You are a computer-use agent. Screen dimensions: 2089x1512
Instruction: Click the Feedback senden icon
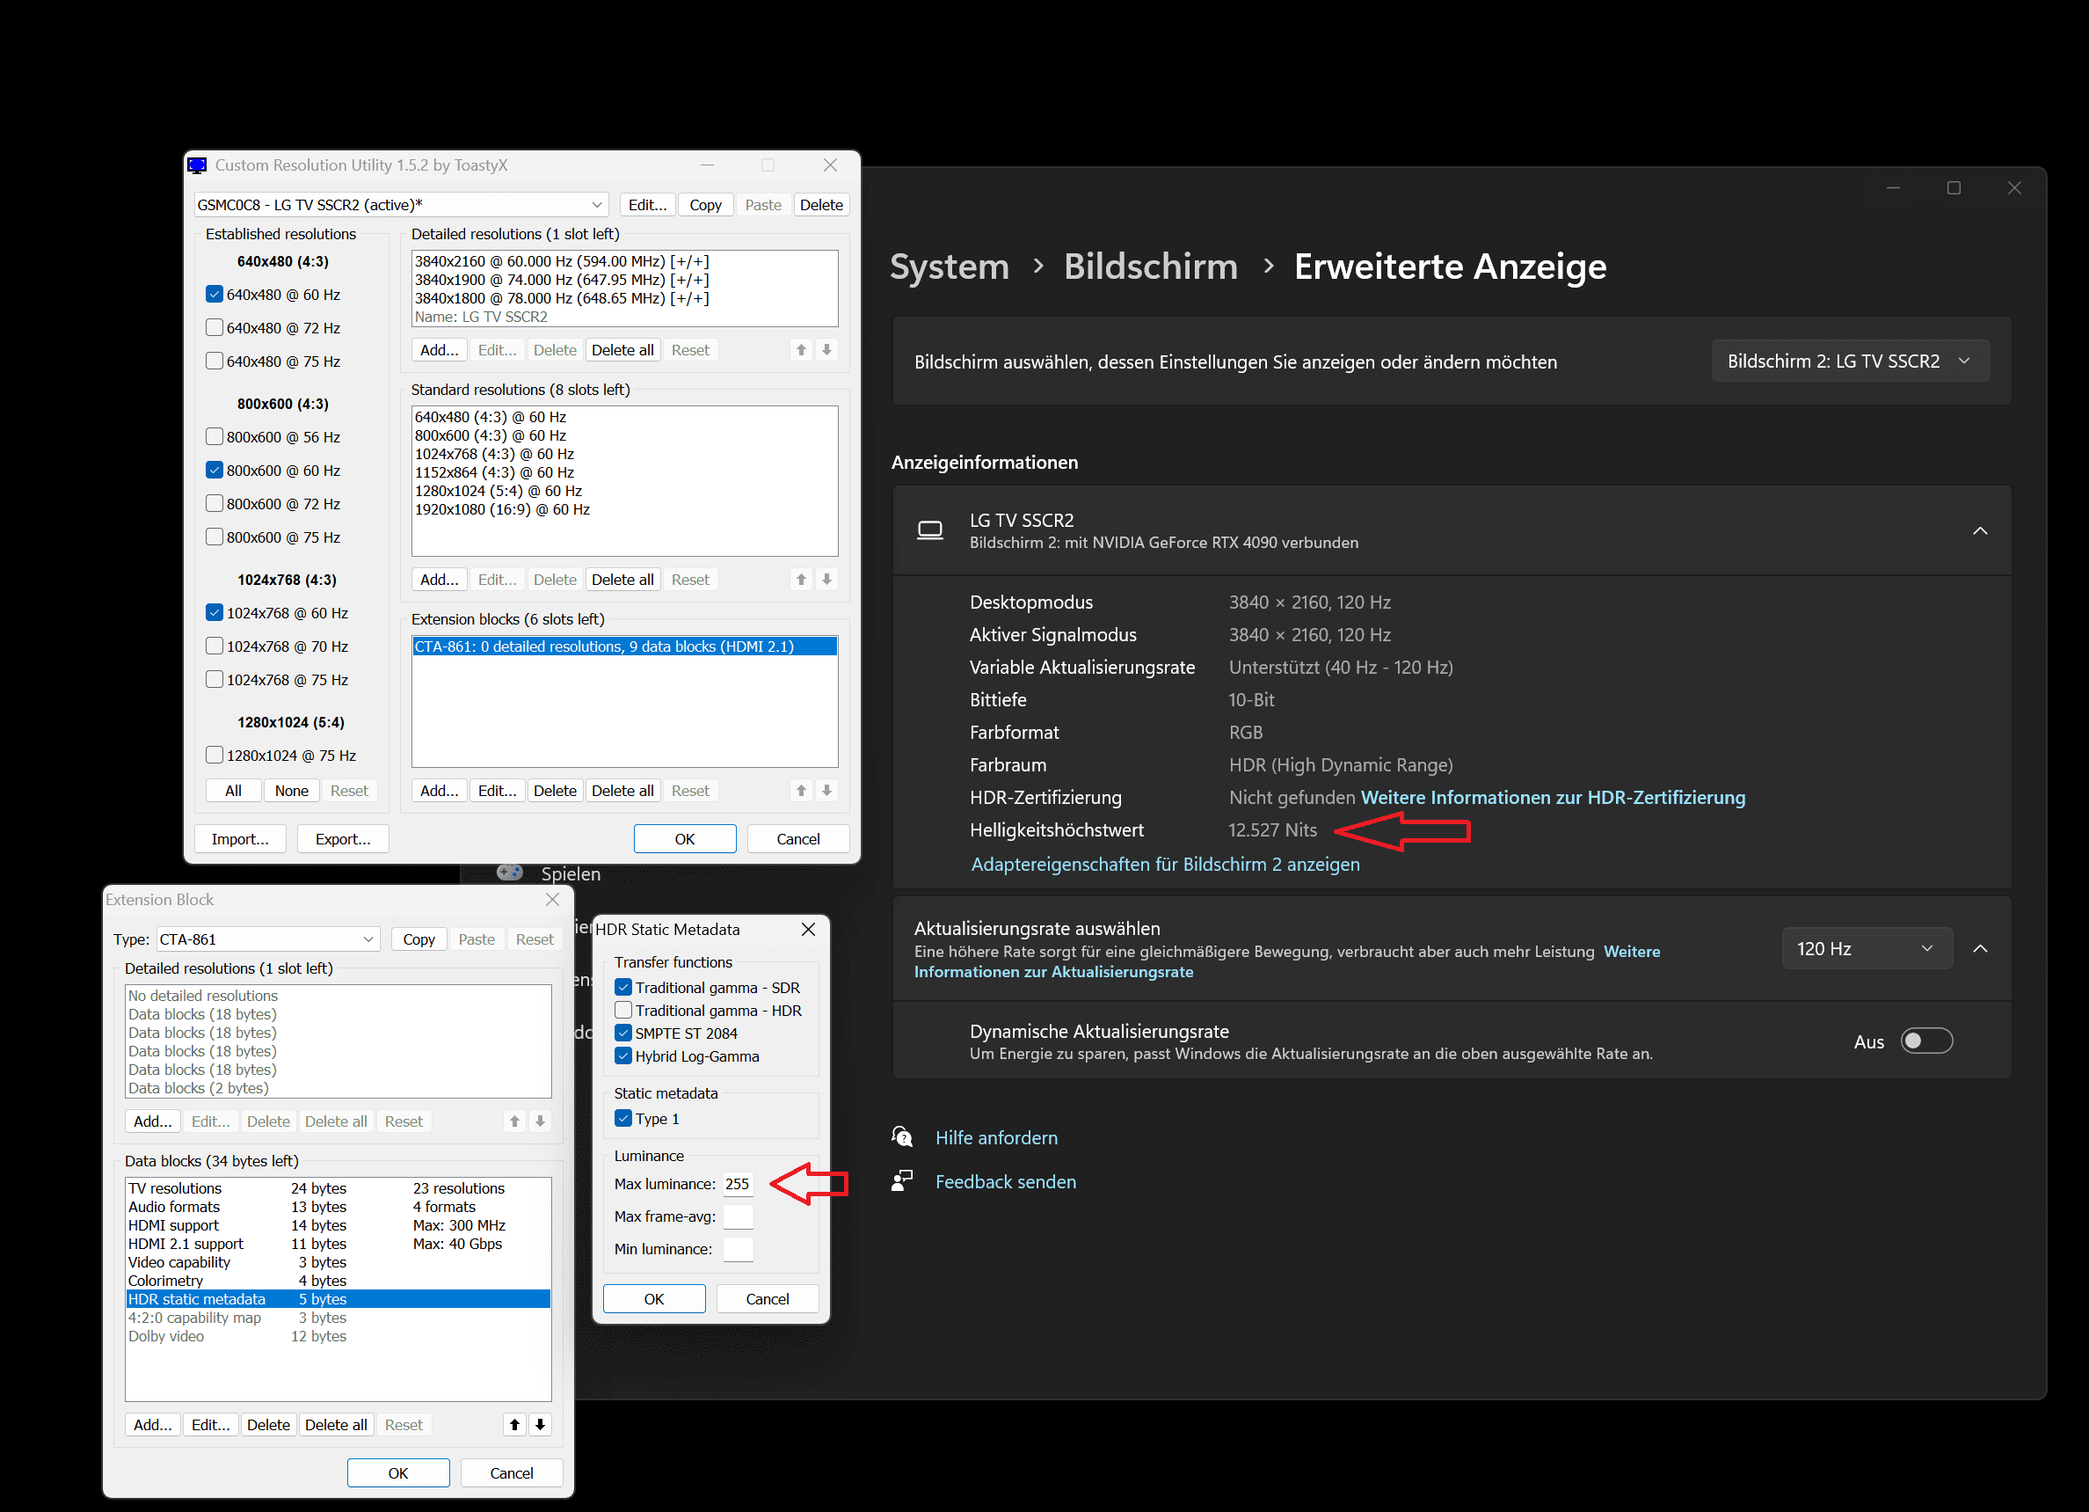[x=903, y=1181]
